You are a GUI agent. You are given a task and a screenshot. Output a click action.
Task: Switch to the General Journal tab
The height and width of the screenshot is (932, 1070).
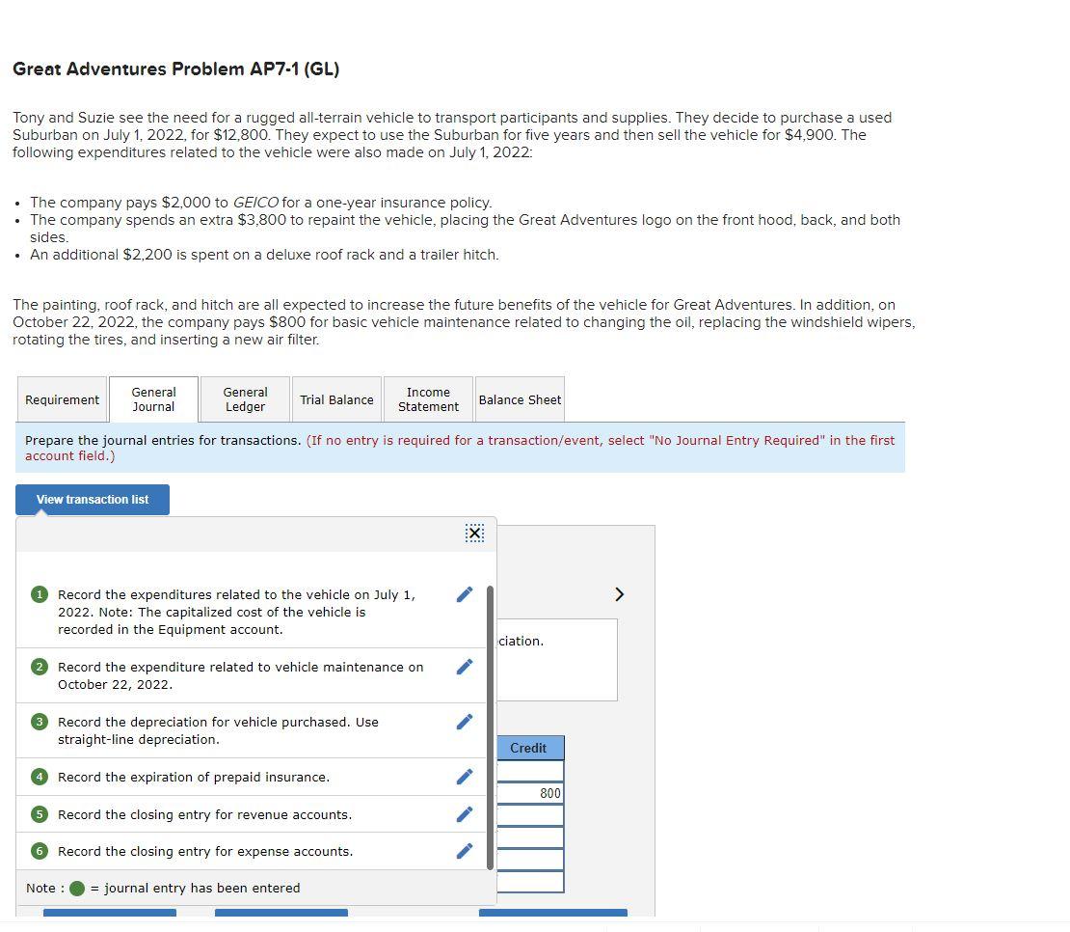pos(152,398)
